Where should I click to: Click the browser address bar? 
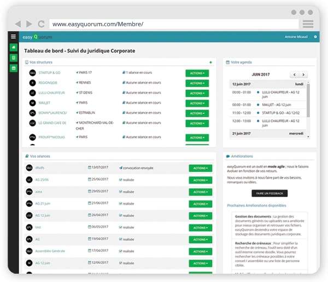point(174,24)
